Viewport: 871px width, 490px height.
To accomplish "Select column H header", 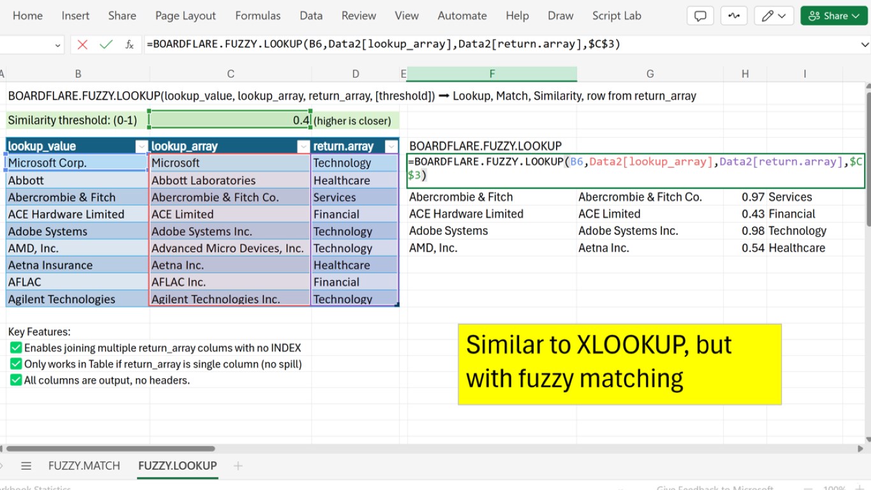I will pos(745,74).
